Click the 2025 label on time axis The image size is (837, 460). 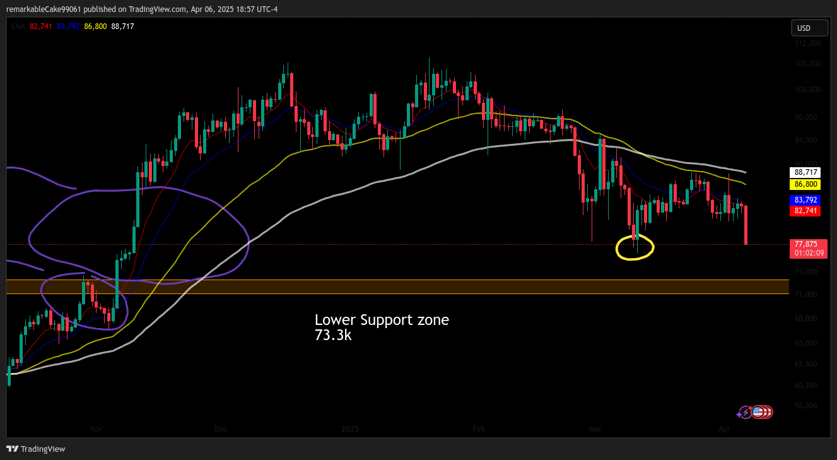click(x=349, y=429)
